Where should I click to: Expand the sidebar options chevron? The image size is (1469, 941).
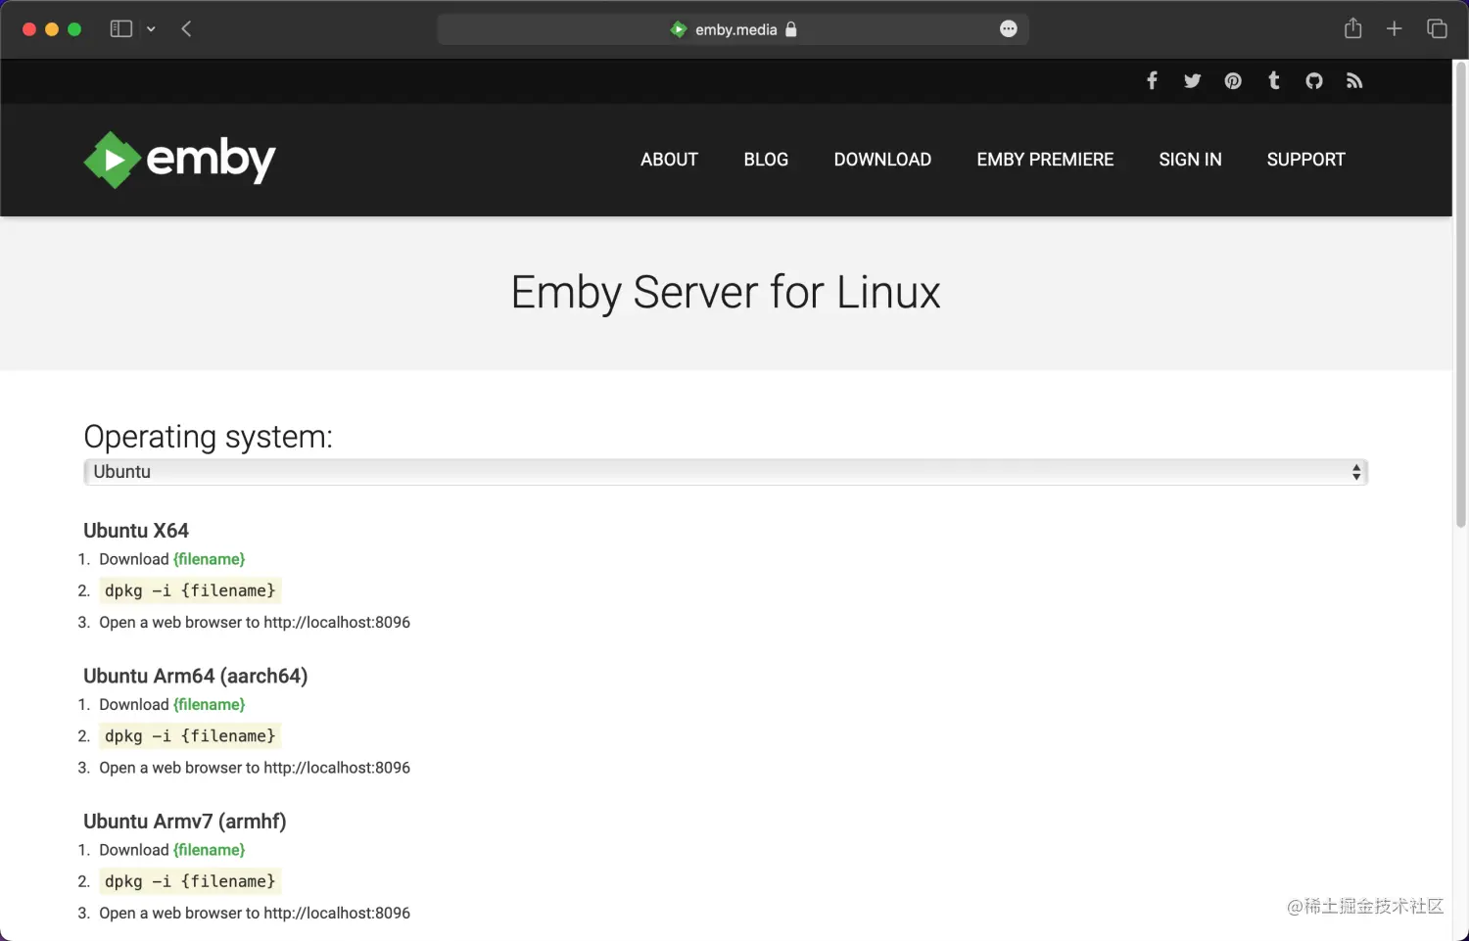click(x=151, y=29)
